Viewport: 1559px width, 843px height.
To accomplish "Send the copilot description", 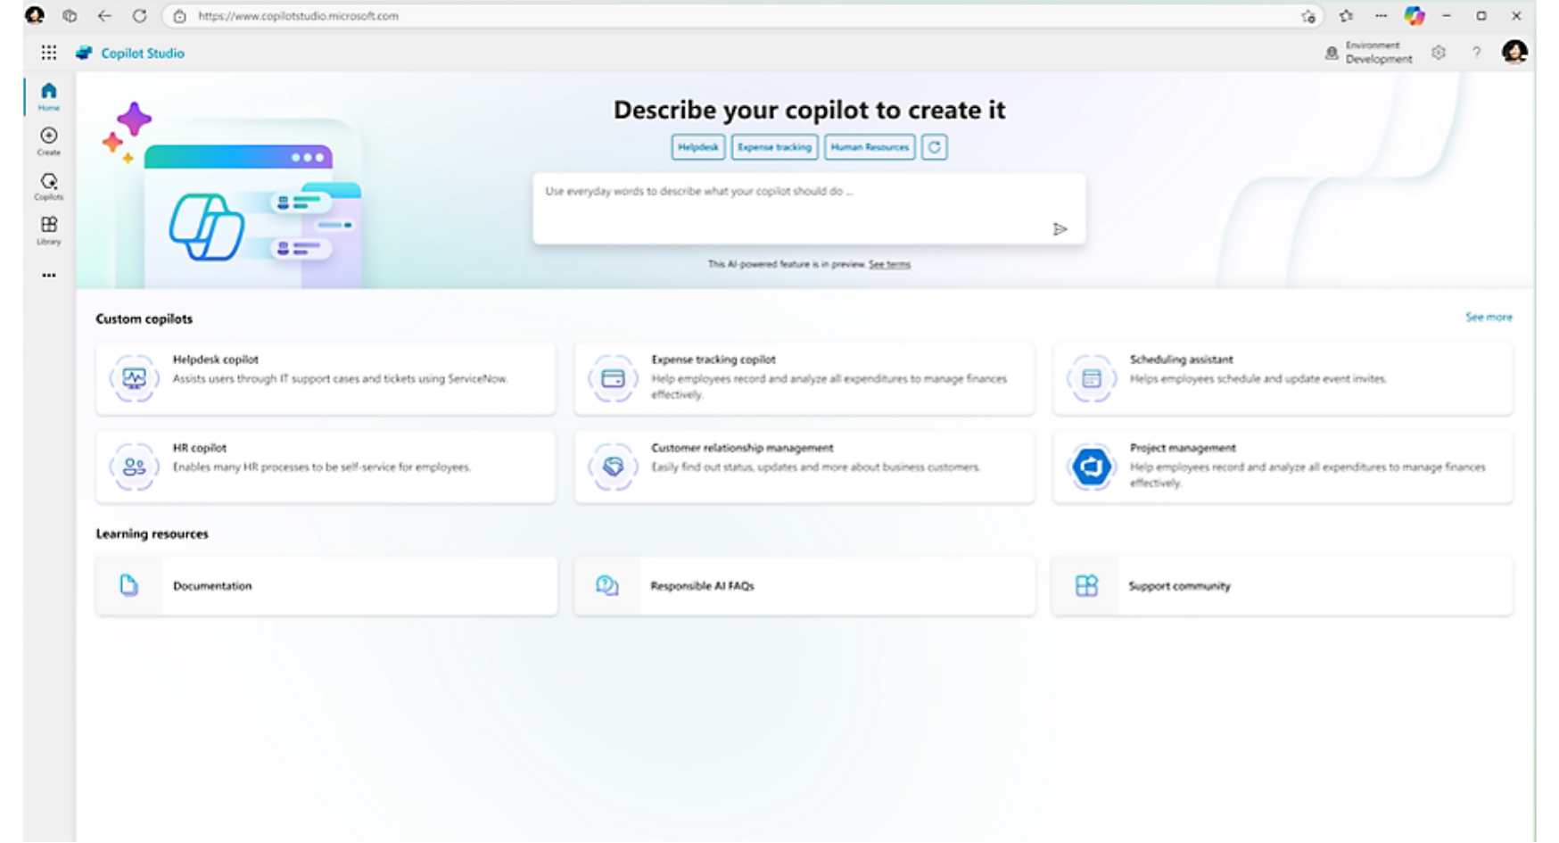I will (1060, 229).
